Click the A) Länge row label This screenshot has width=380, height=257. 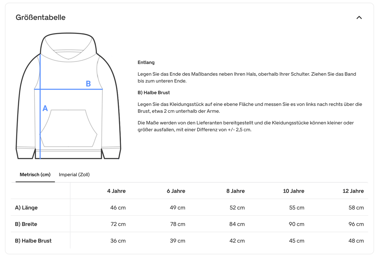click(26, 208)
